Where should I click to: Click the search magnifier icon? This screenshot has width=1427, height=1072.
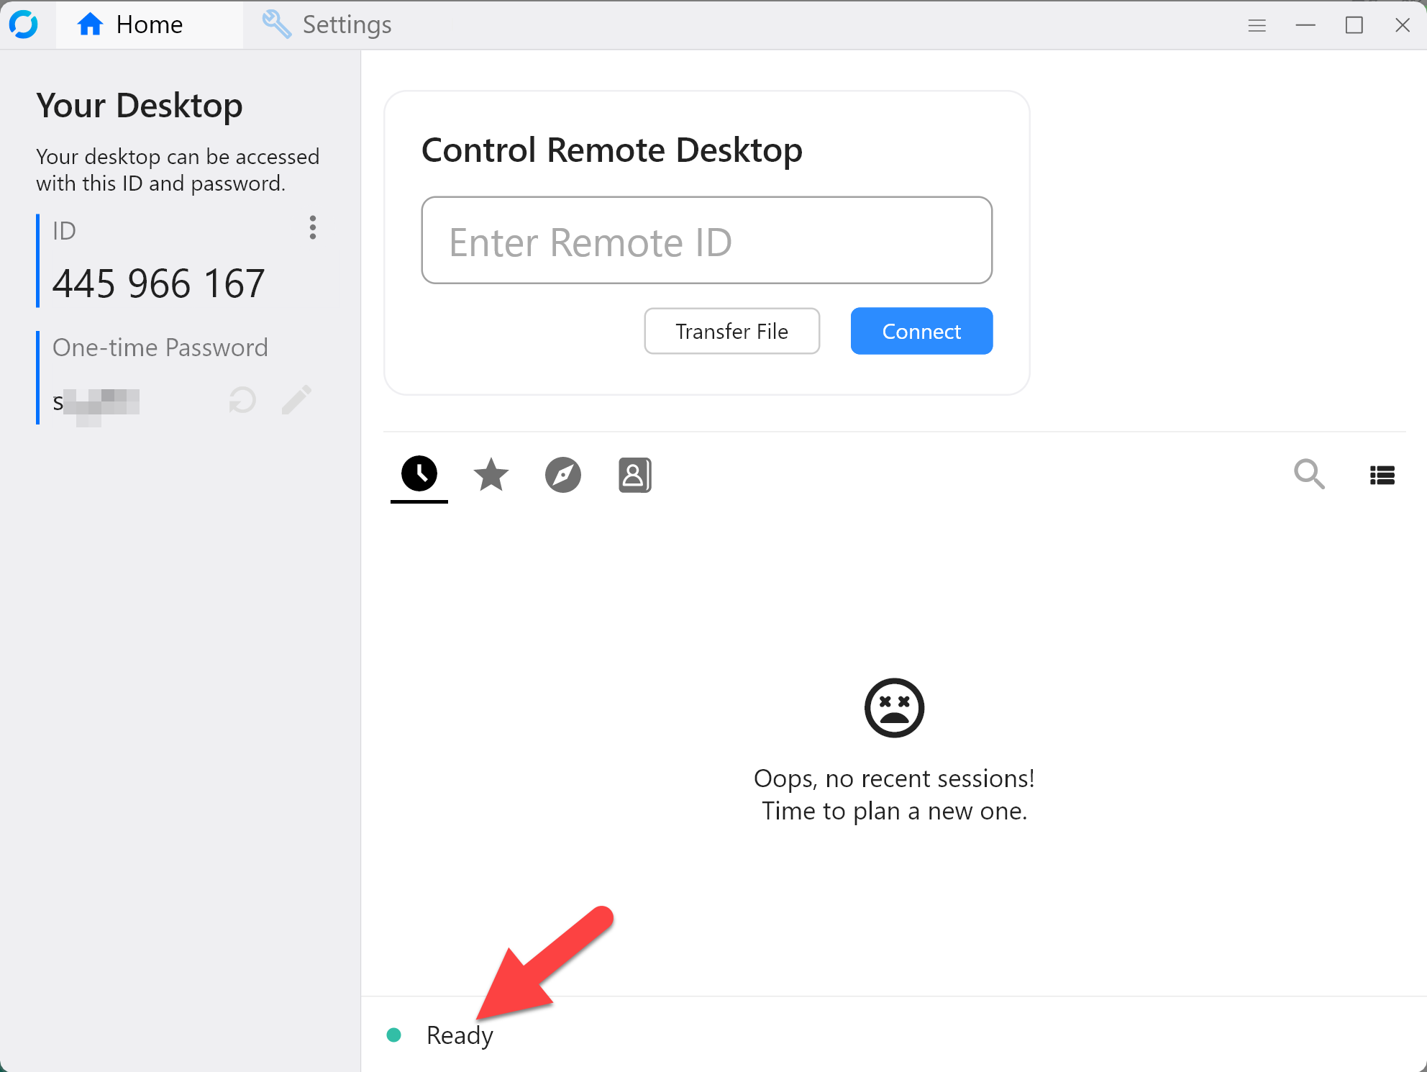(x=1309, y=475)
